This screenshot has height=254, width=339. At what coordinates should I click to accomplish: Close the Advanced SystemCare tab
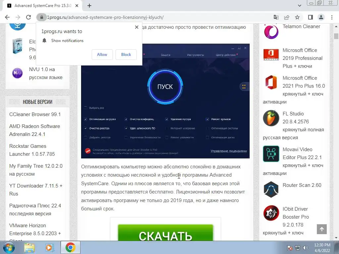coord(77,6)
